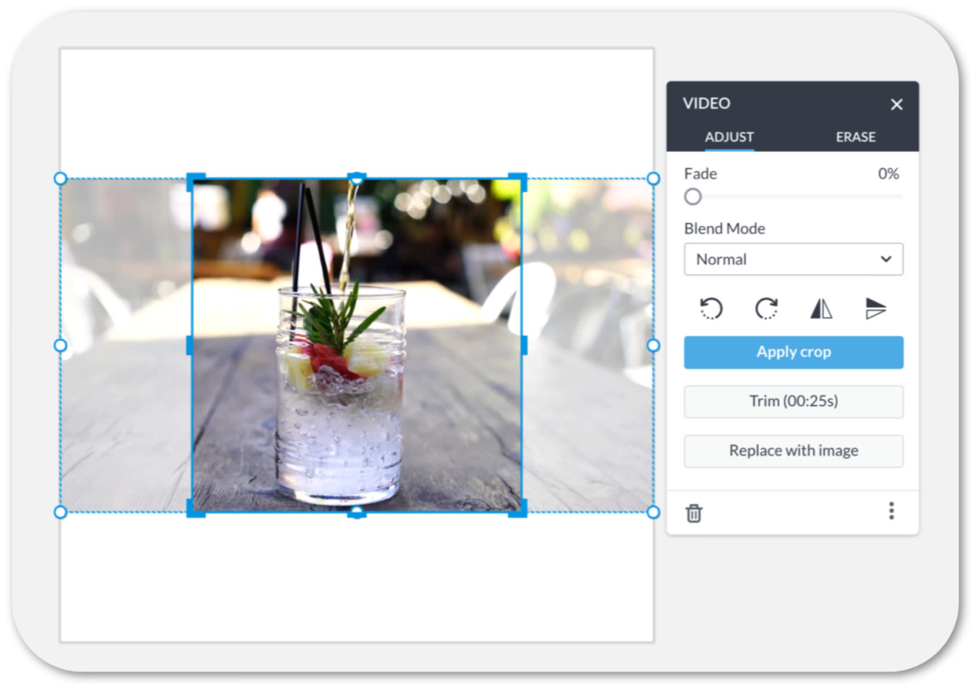Viewport: 971px width, 684px height.
Task: Close the Video panel
Action: click(896, 104)
